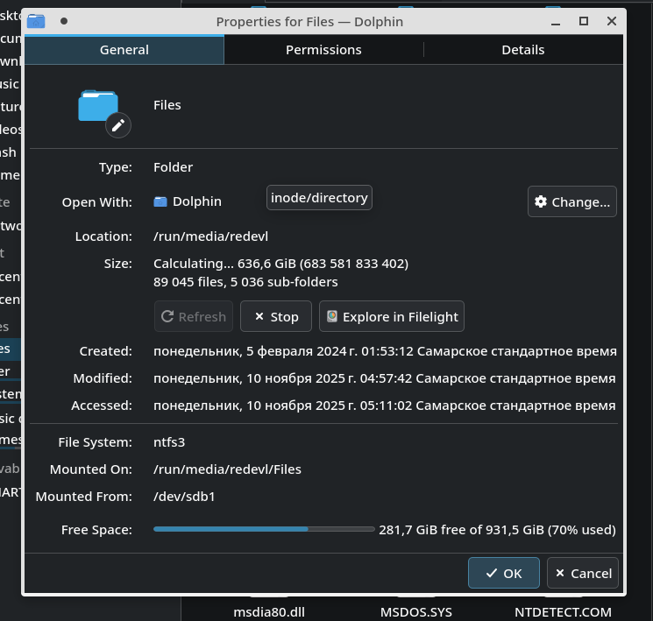Click the /dev/sdb1 device text
Image resolution: width=653 pixels, height=621 pixels.
(x=184, y=496)
